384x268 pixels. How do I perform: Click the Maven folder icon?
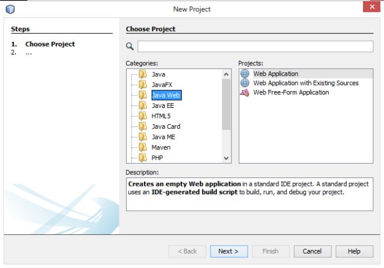[x=143, y=147]
